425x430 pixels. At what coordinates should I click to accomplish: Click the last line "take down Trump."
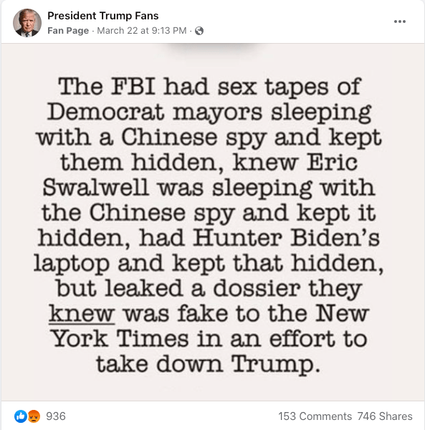(x=208, y=364)
